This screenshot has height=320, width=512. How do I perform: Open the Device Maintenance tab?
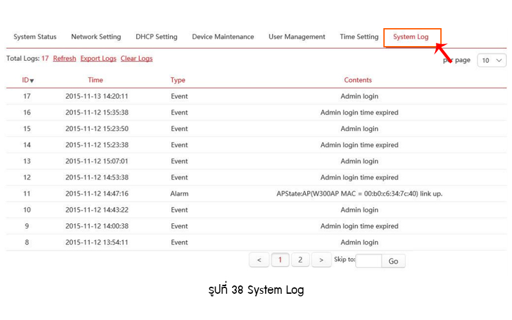pyautogui.click(x=223, y=37)
